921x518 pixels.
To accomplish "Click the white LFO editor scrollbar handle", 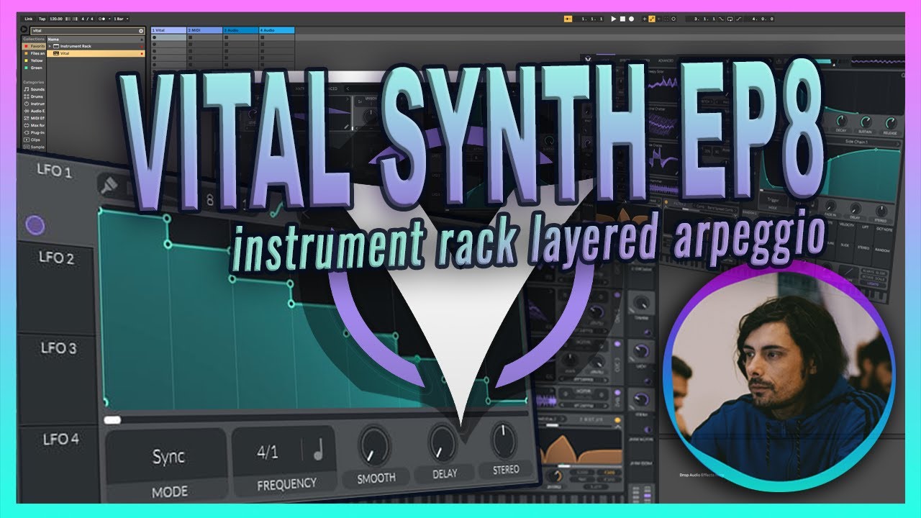I will click(x=112, y=420).
